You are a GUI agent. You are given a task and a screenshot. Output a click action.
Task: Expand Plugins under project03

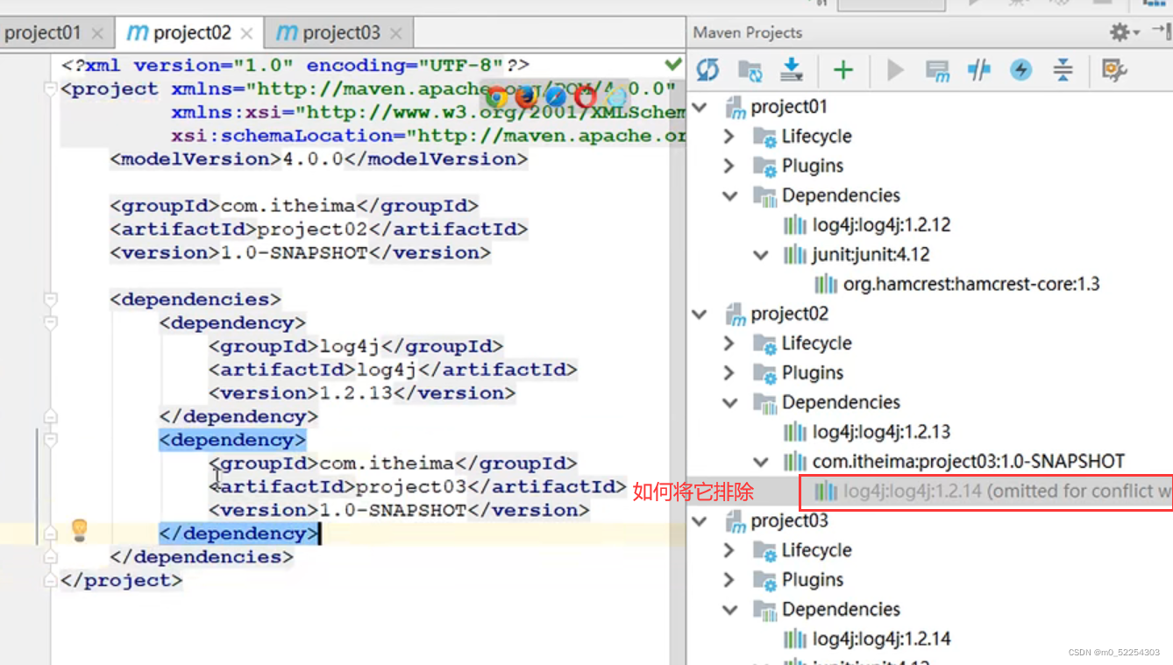729,580
